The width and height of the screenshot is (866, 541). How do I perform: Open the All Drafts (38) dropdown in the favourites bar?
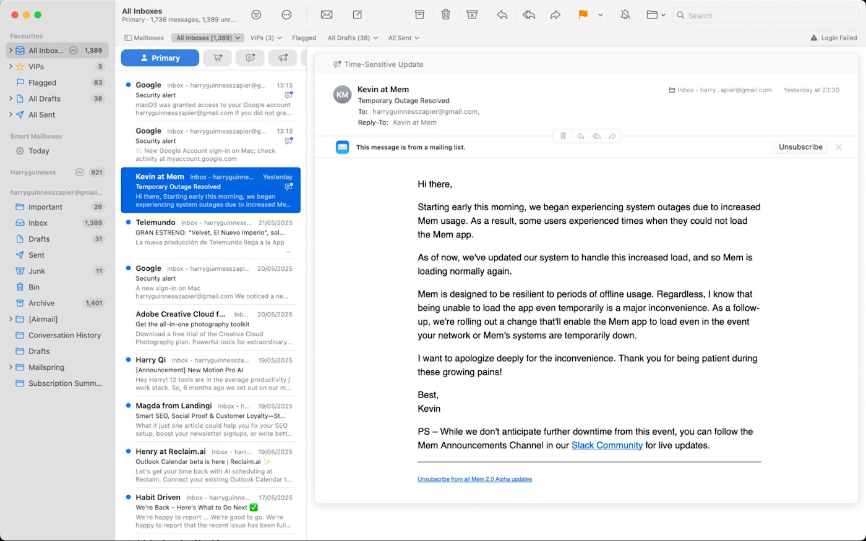coord(353,38)
